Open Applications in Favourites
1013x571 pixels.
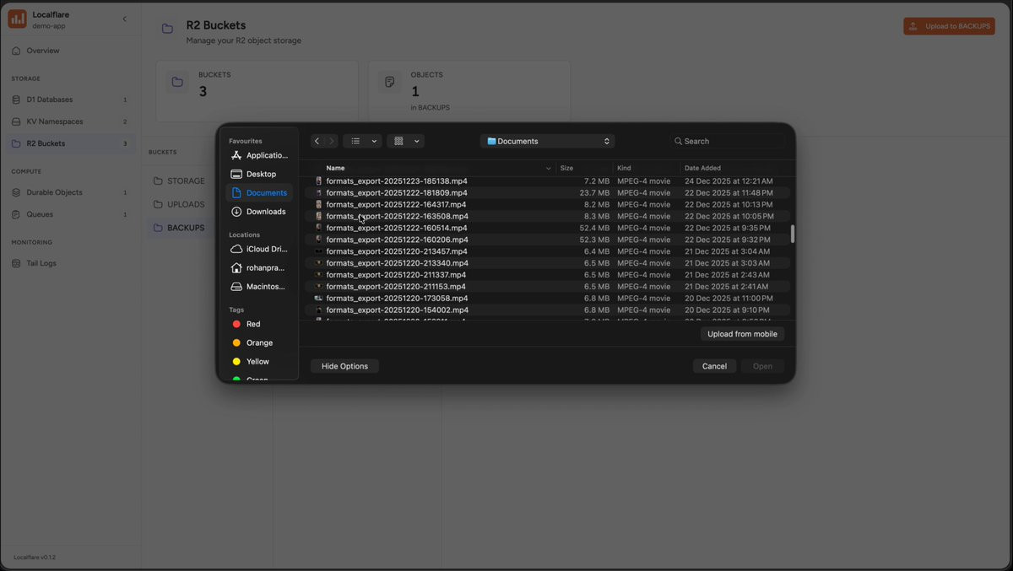[259, 155]
